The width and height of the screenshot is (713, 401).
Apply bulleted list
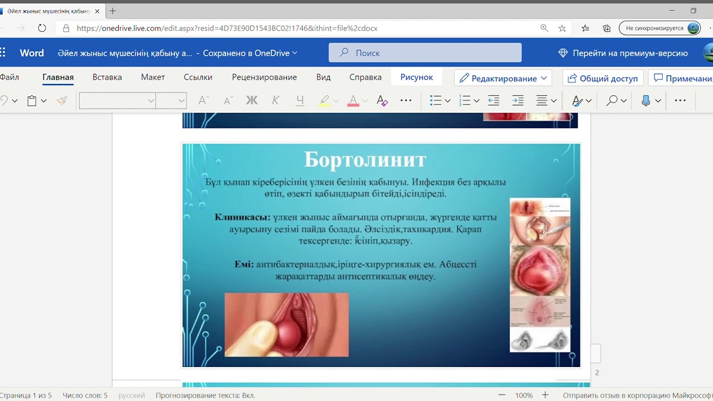click(x=436, y=101)
